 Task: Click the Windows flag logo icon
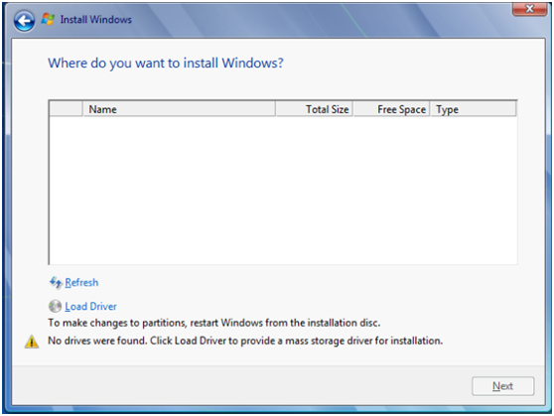48,19
